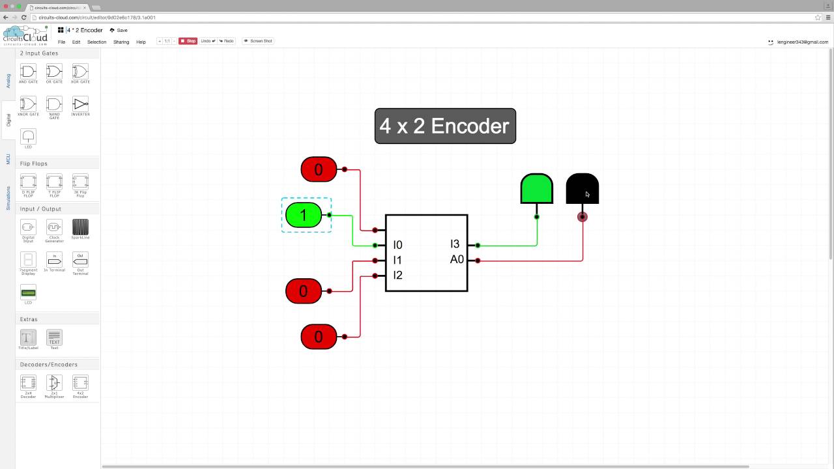This screenshot has width=834, height=469.
Task: Select the 2x4 Decoder component
Action: coord(28,386)
